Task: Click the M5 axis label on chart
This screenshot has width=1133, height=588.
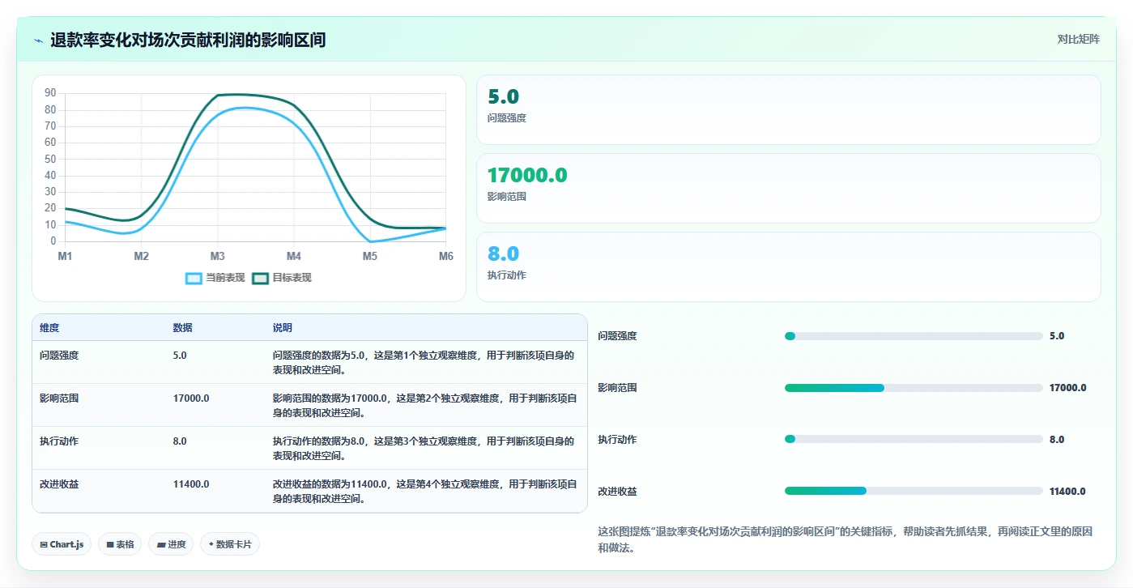Action: 370,256
